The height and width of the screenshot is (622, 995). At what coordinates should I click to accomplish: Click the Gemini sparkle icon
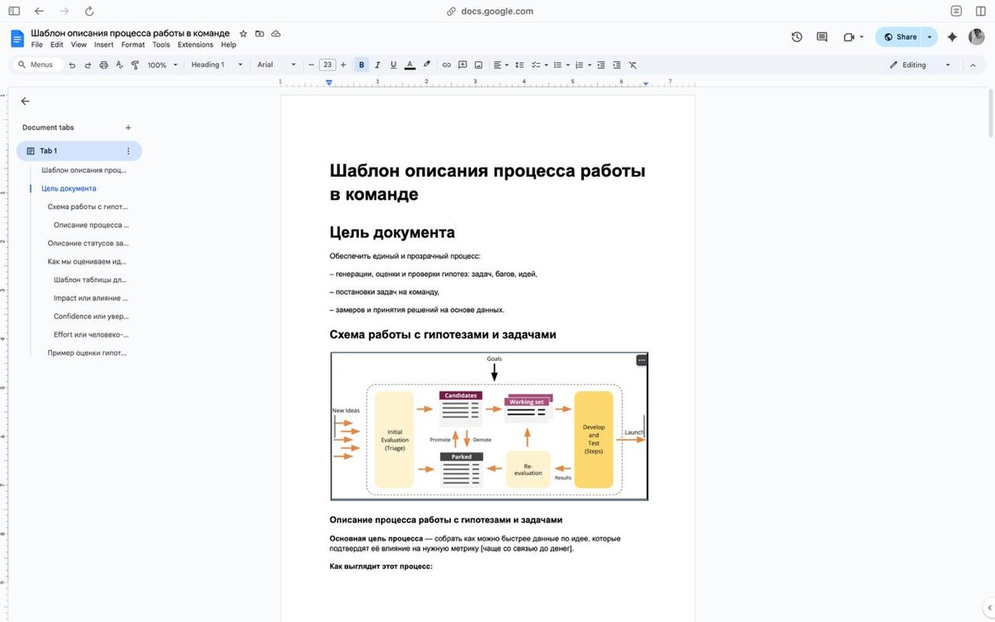[x=952, y=36]
